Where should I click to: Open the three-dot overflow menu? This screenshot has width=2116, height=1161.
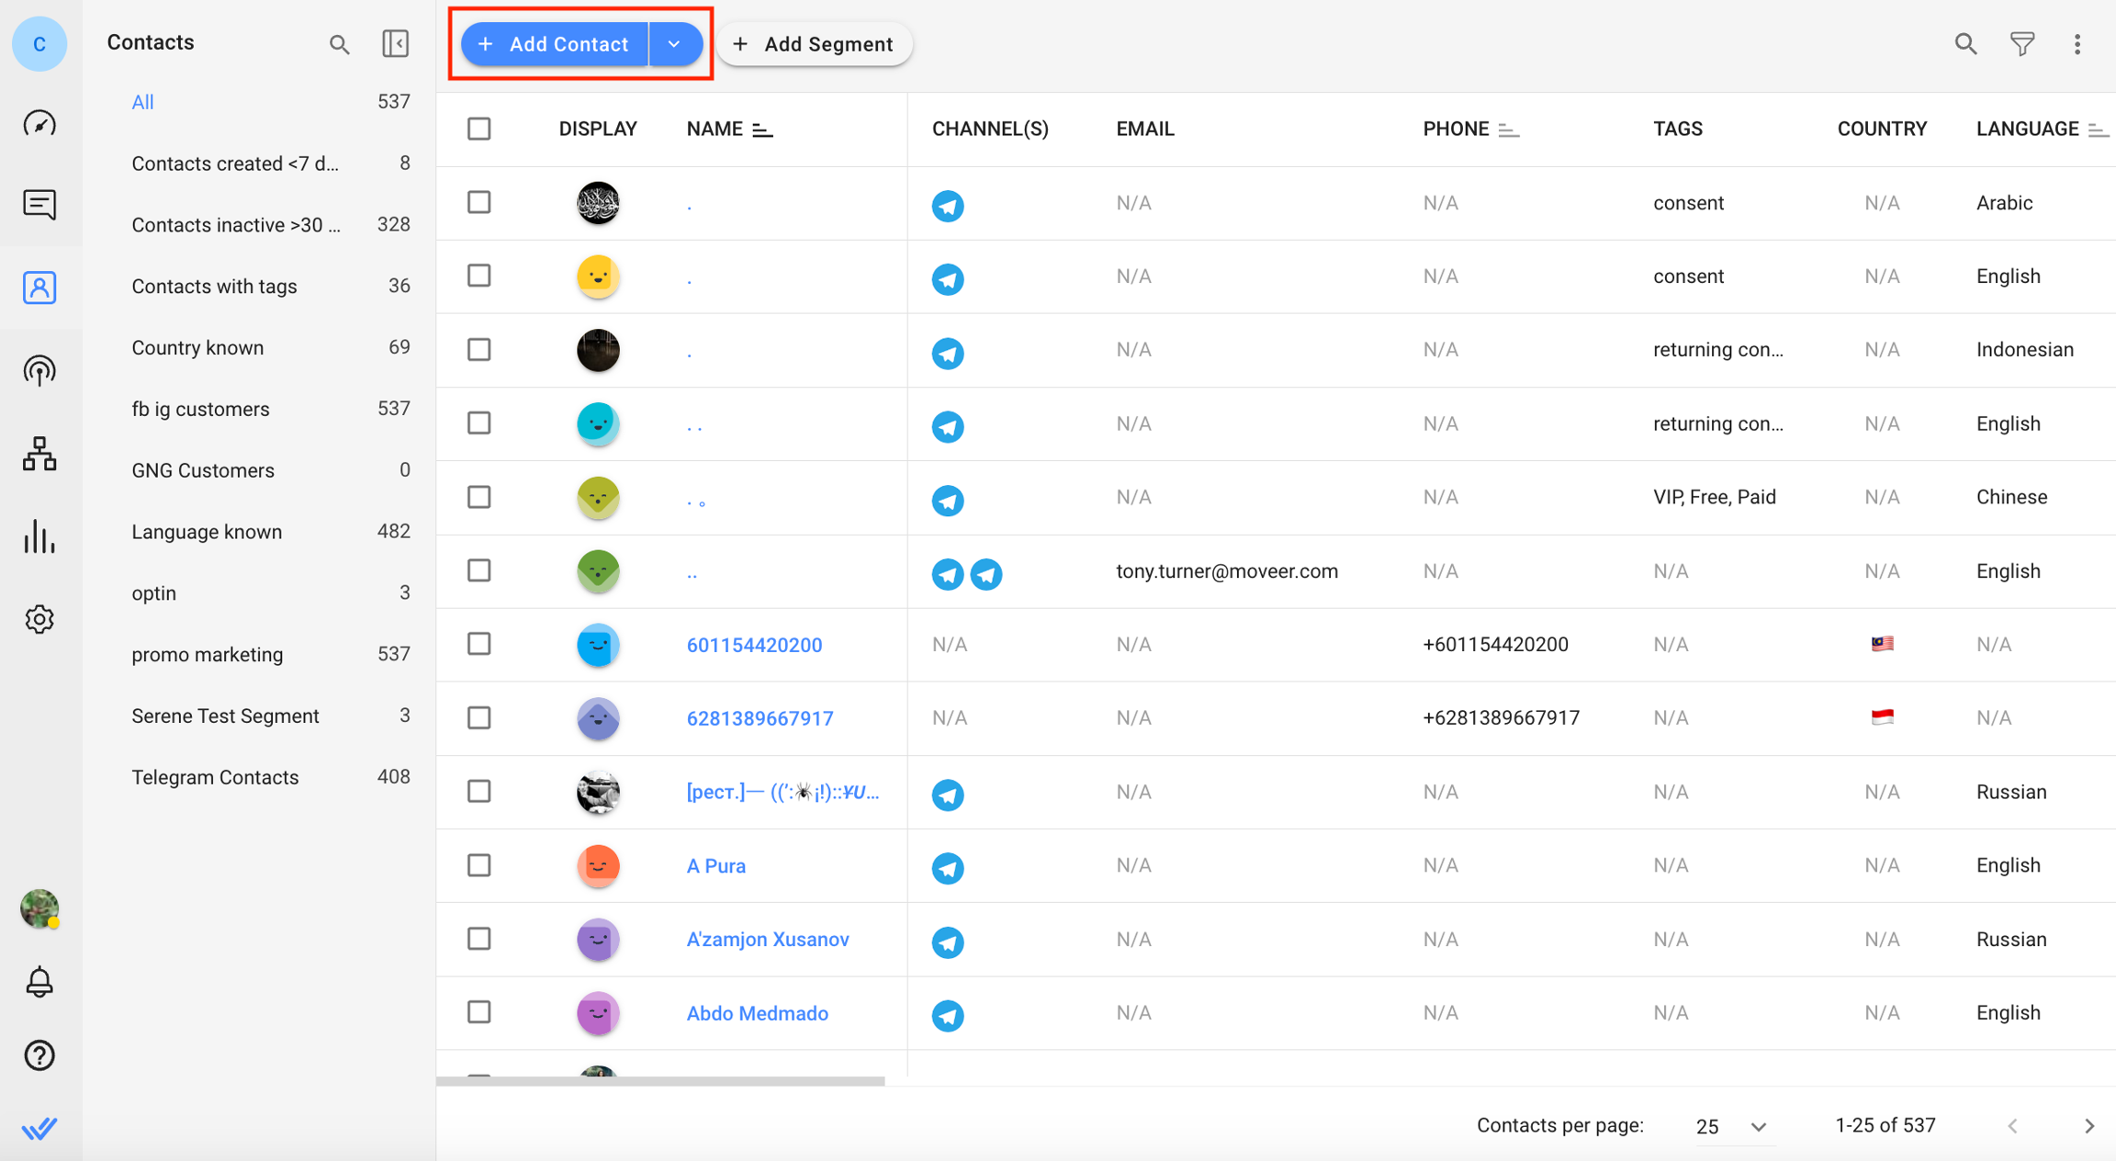pyautogui.click(x=2077, y=43)
